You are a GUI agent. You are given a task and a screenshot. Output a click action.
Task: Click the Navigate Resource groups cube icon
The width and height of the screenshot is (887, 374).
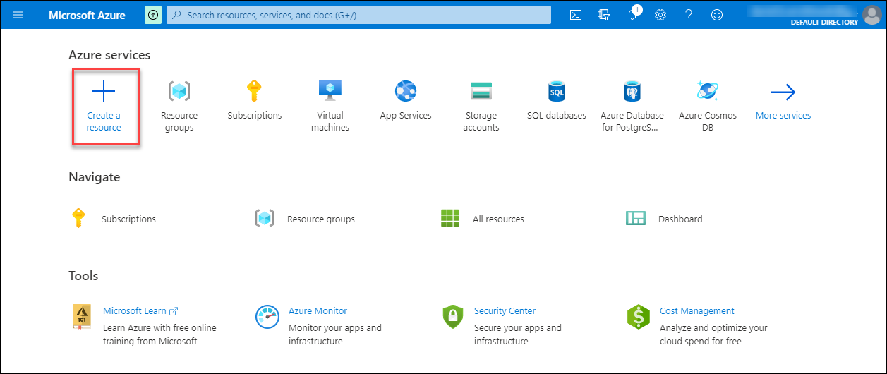pyautogui.click(x=264, y=218)
